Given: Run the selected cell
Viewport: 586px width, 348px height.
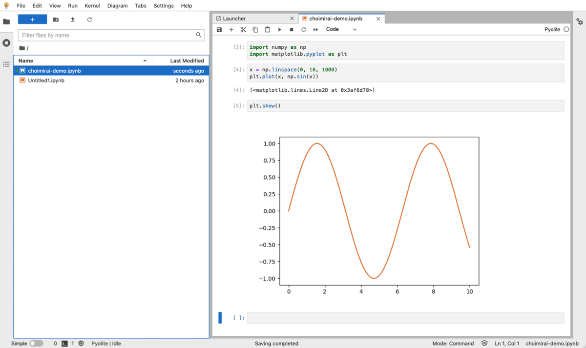Looking at the screenshot, I should 280,30.
